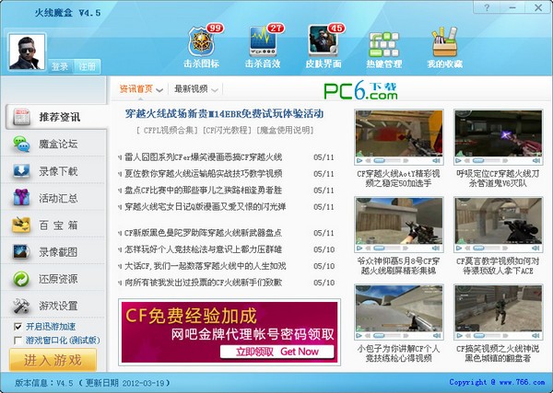Open news 怎样玩好个人竞技
Viewport: 553px width, 393px height.
(203, 249)
